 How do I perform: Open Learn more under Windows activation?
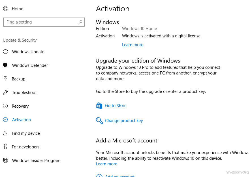133,45
